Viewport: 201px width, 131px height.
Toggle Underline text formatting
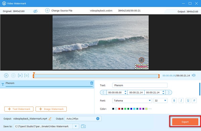[188, 101]
